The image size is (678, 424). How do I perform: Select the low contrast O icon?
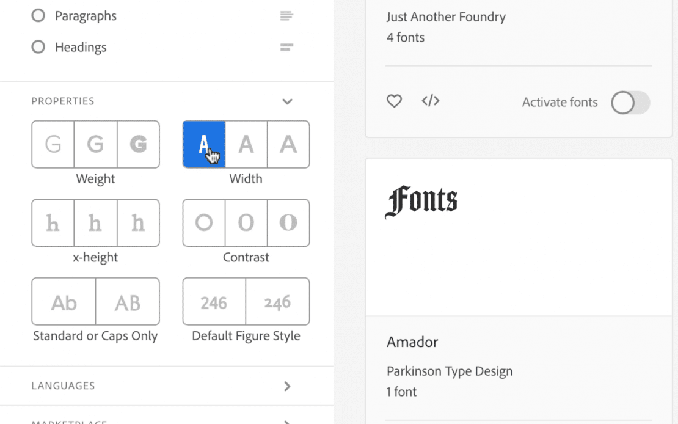pos(204,223)
